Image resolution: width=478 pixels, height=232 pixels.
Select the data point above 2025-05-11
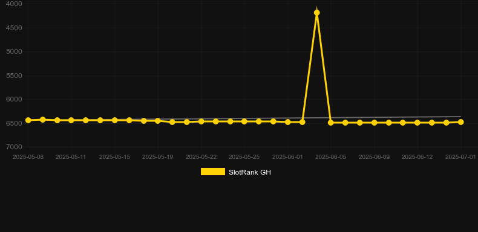(71, 120)
